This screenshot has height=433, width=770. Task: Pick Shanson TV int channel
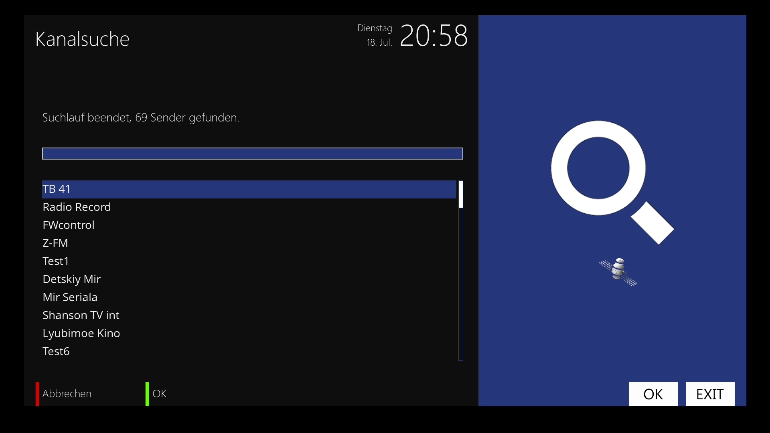pyautogui.click(x=249, y=316)
